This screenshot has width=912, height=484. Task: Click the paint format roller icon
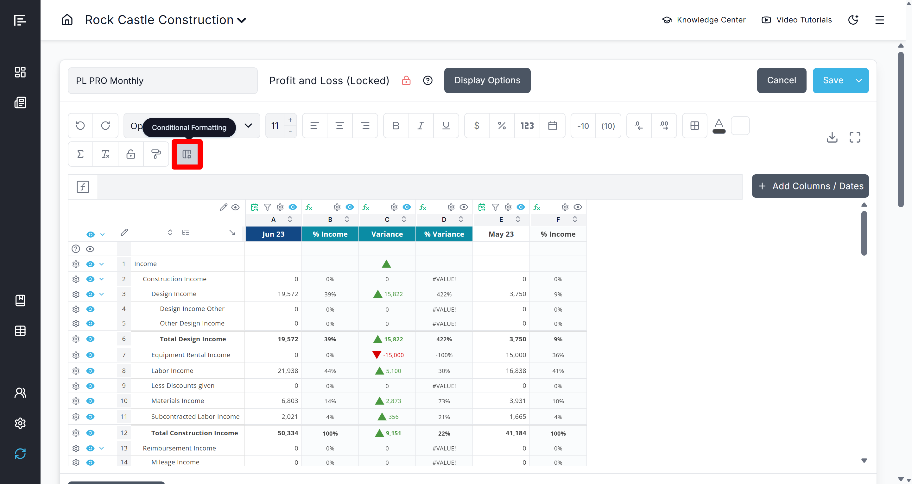(156, 154)
